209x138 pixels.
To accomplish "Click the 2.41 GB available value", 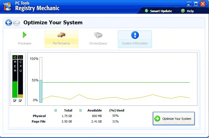I will click(97, 121).
